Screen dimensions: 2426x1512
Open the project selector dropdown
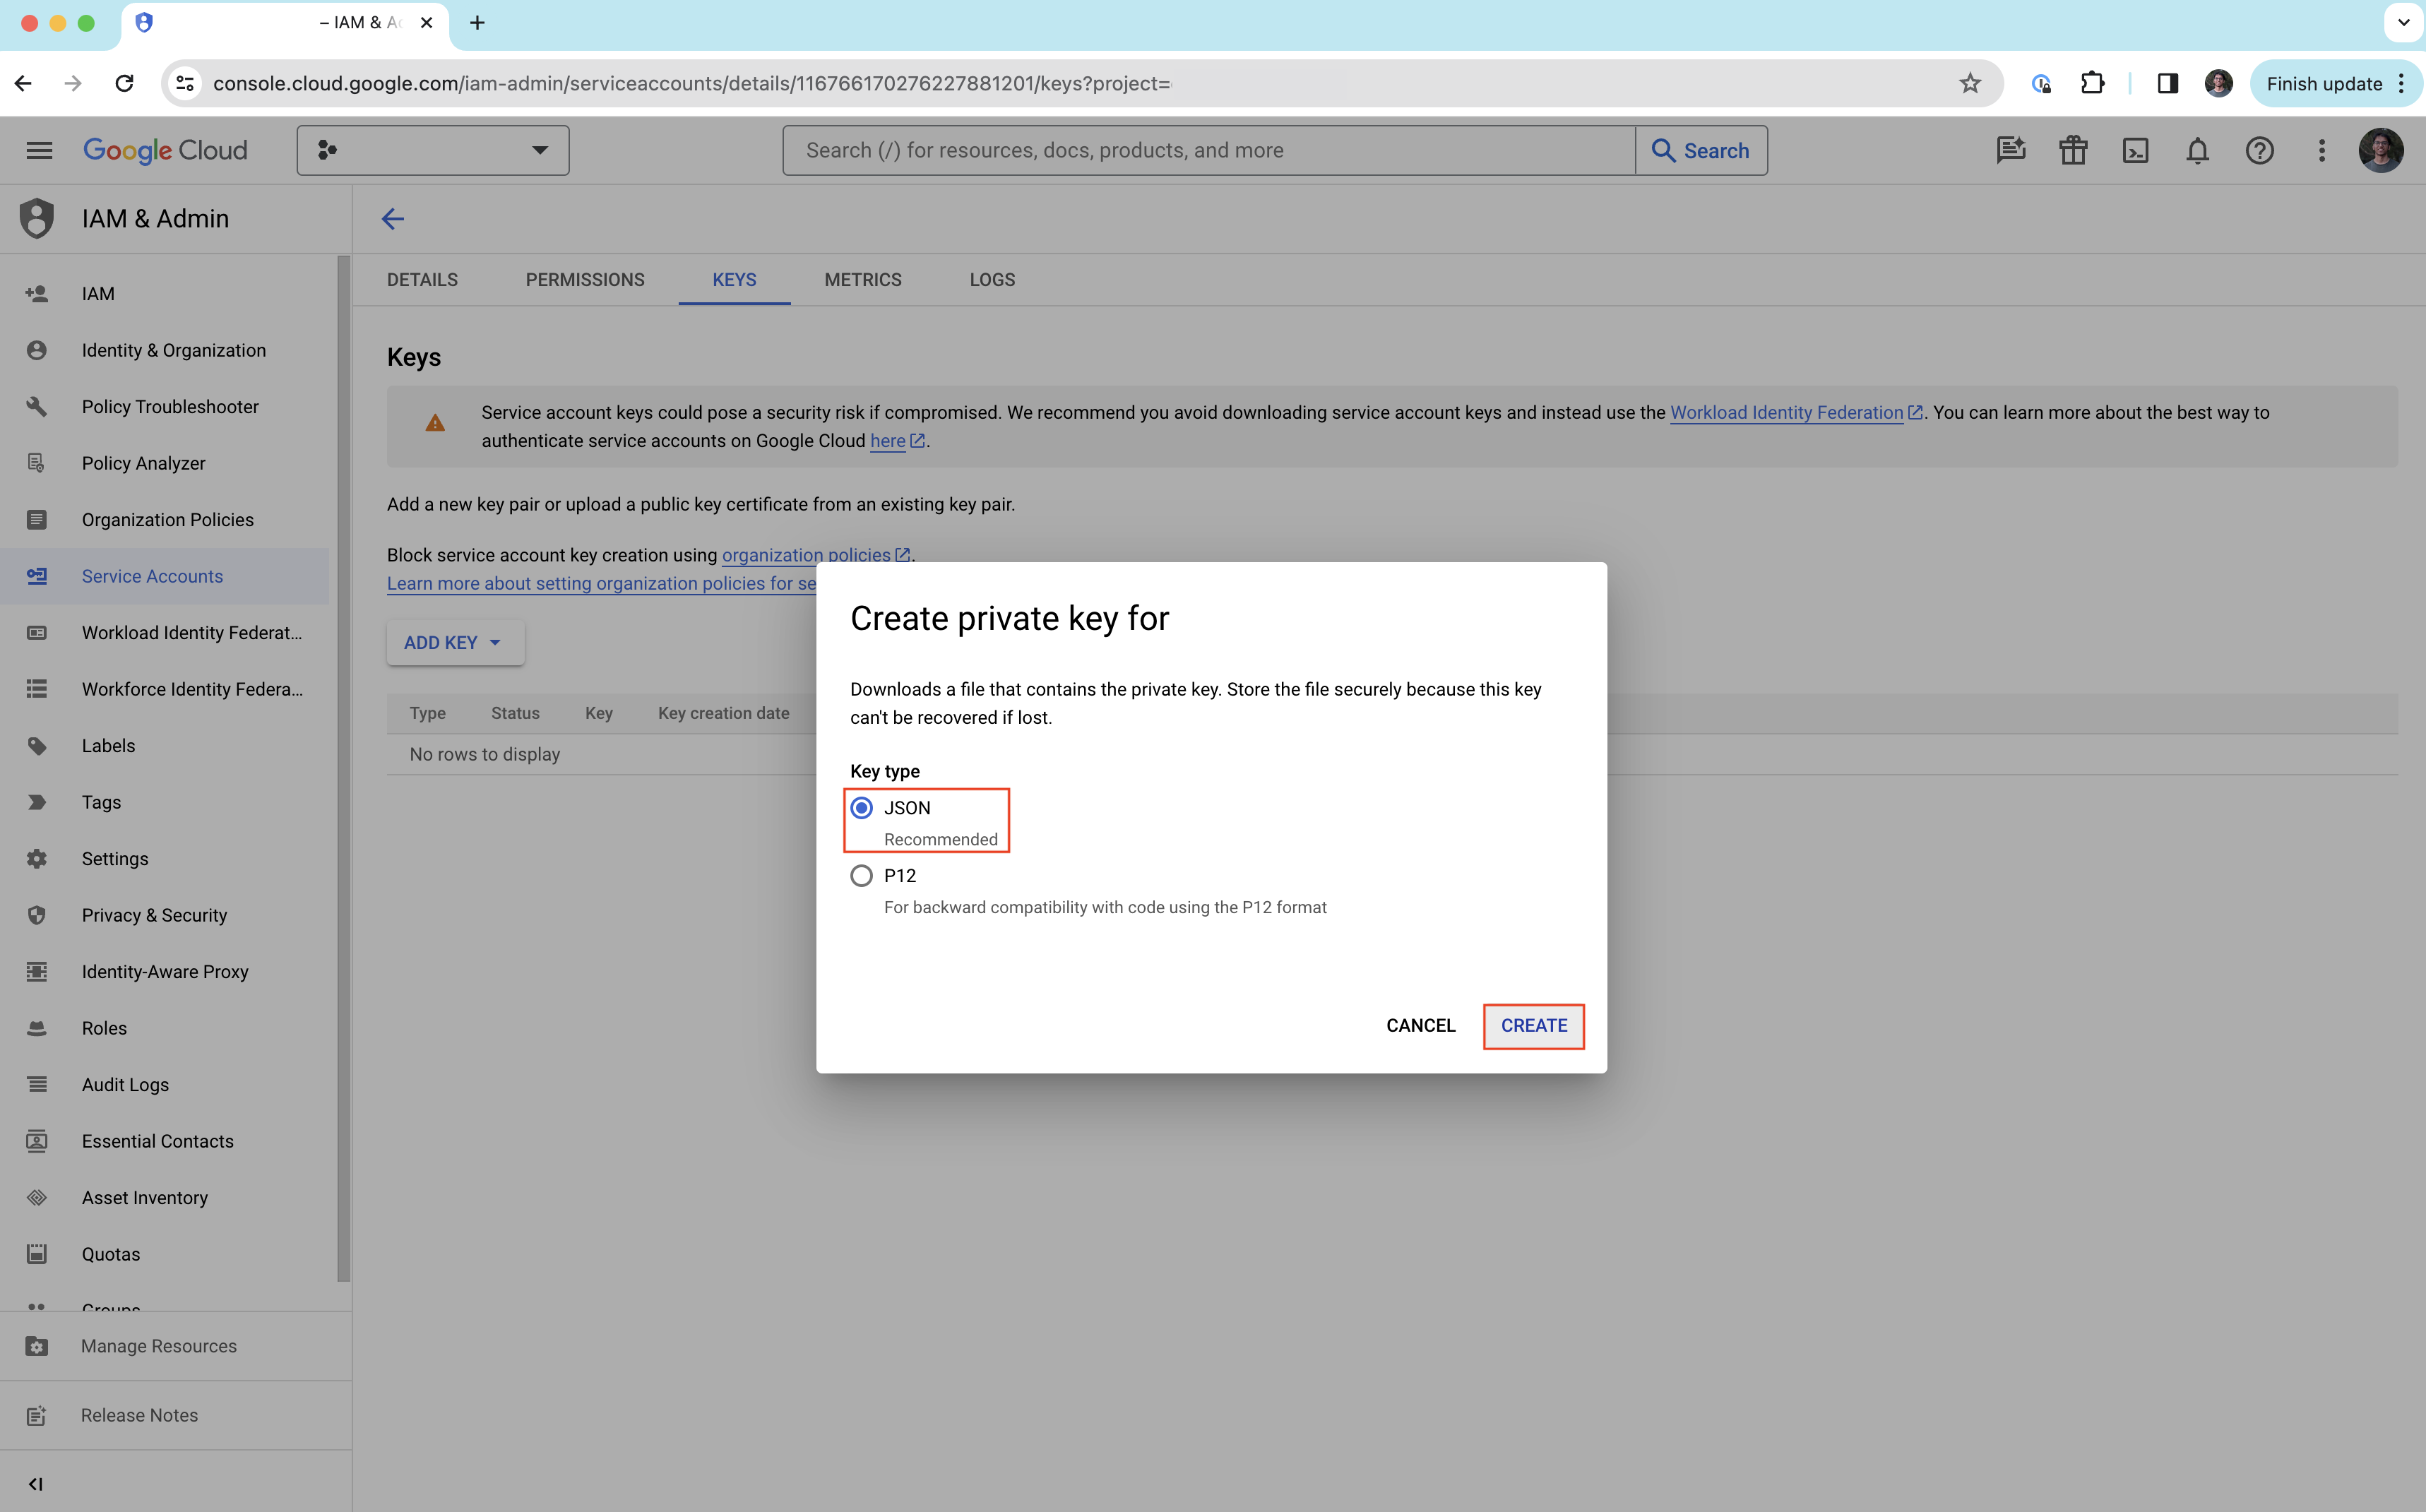433,150
